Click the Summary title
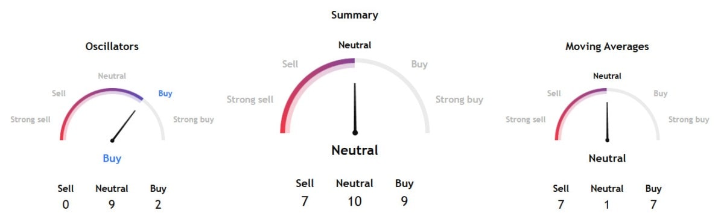This screenshot has width=724, height=219. (355, 15)
